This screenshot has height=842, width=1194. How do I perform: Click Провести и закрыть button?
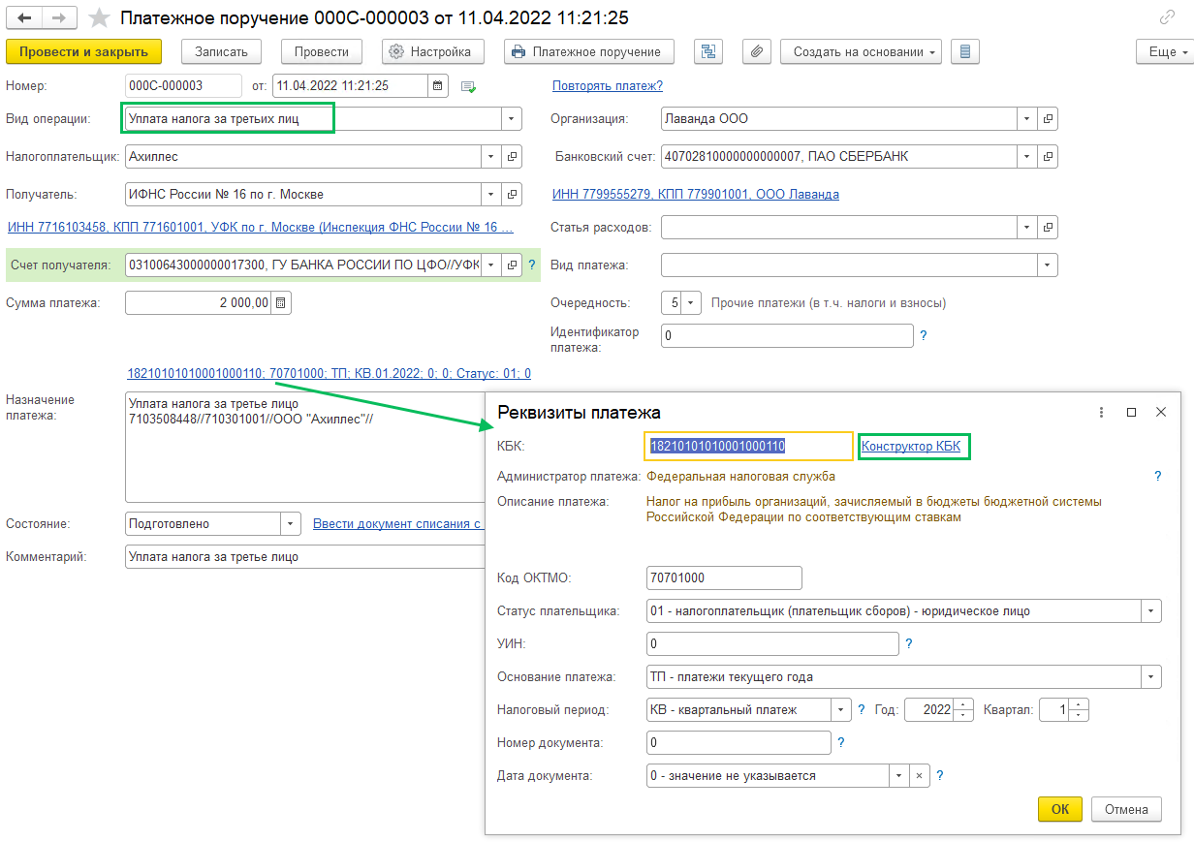point(83,52)
